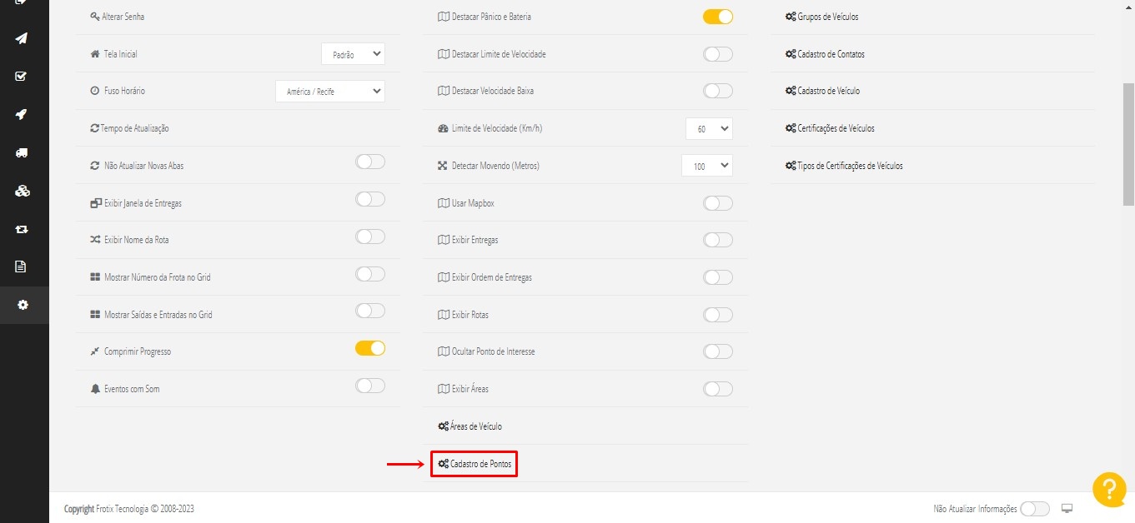The image size is (1135, 523).
Task: Click the truck icon in sidebar
Action: click(23, 153)
